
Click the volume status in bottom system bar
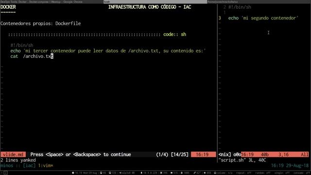point(224,173)
